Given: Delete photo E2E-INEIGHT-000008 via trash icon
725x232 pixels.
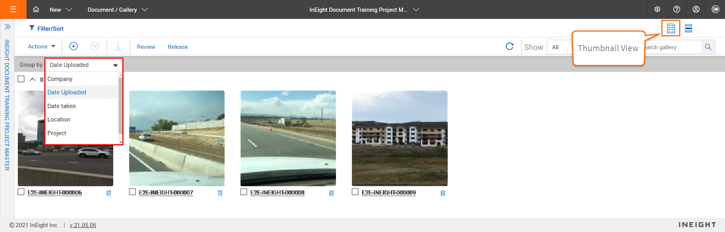Looking at the screenshot, I should point(331,193).
